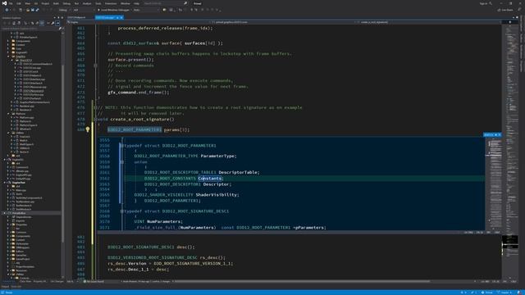Image resolution: width=525 pixels, height=295 pixels.
Task: Click the promote to document icon in peek window
Action: click(x=495, y=134)
